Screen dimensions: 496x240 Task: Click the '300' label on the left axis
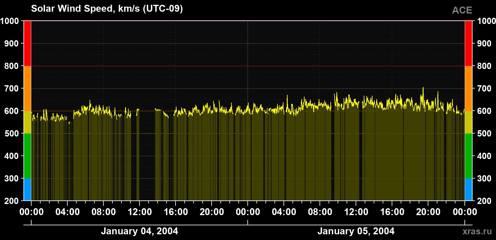11,178
